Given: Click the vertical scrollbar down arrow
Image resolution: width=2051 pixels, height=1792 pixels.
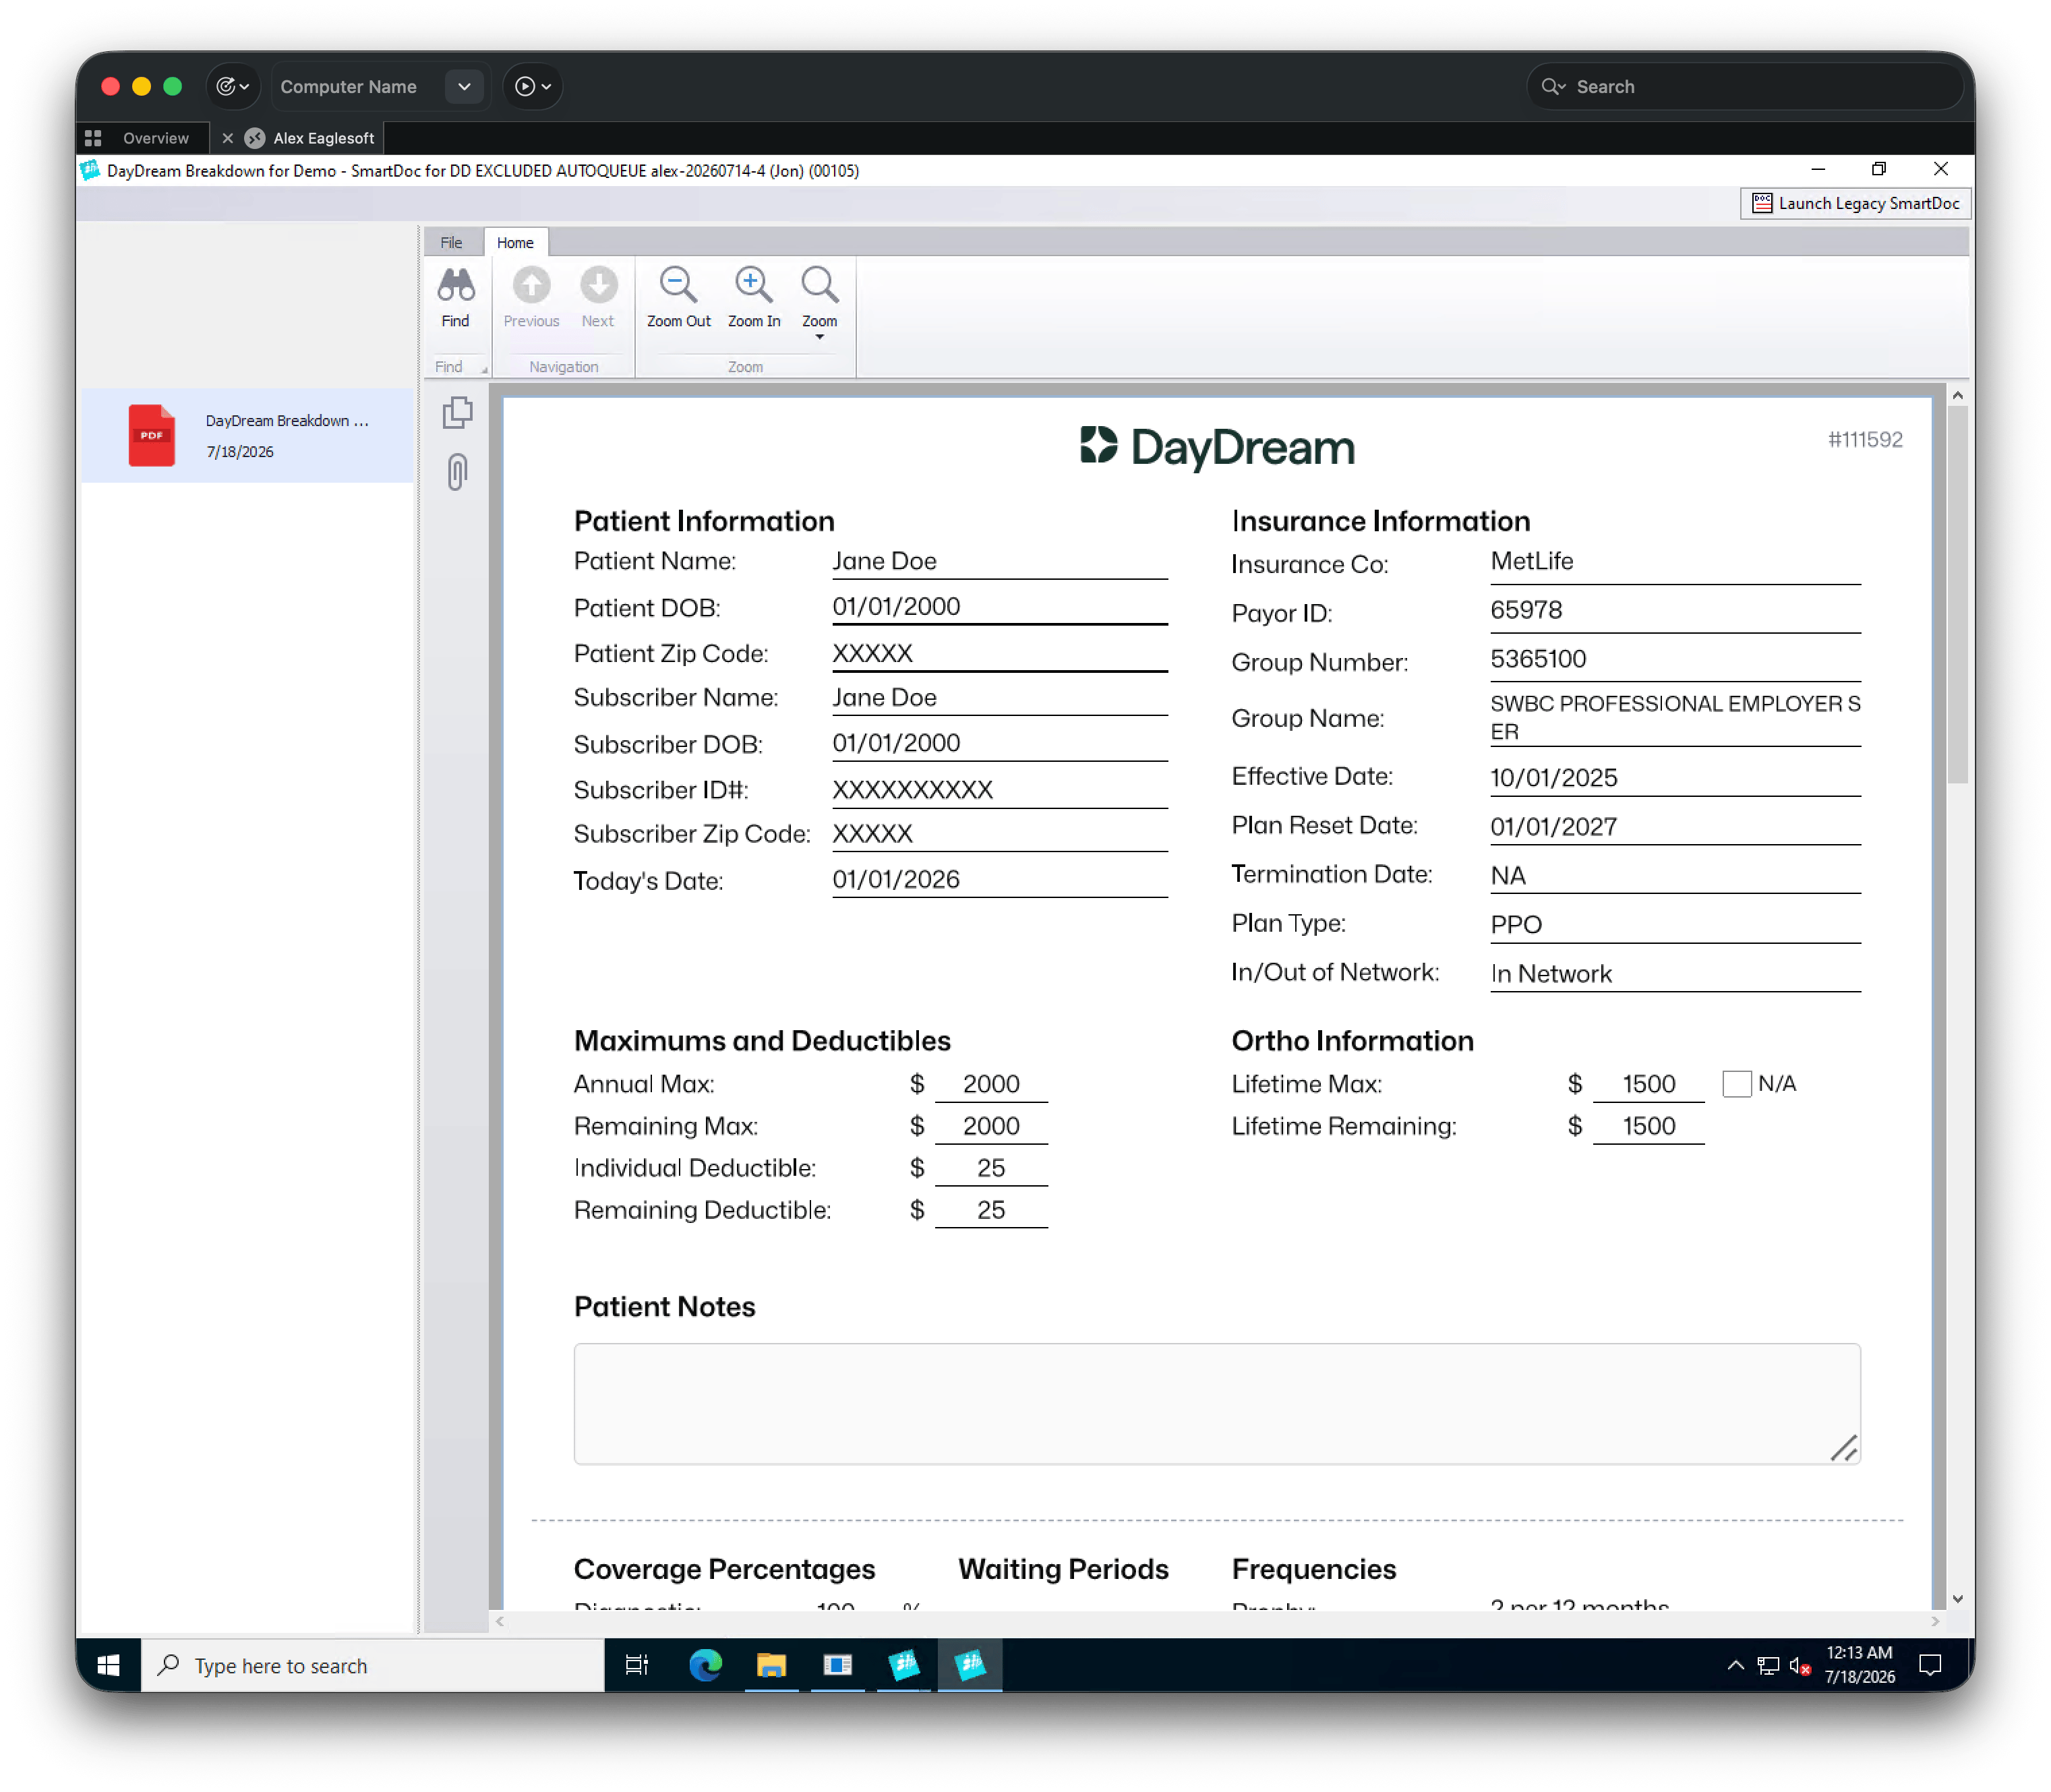Looking at the screenshot, I should coord(1957,1599).
